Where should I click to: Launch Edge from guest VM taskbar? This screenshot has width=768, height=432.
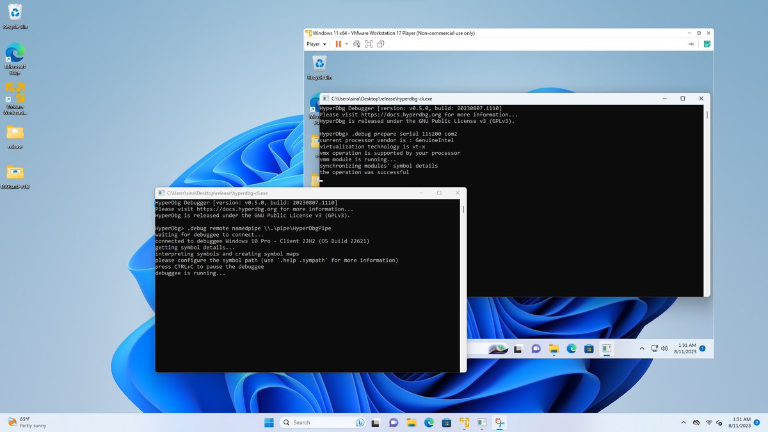click(571, 348)
